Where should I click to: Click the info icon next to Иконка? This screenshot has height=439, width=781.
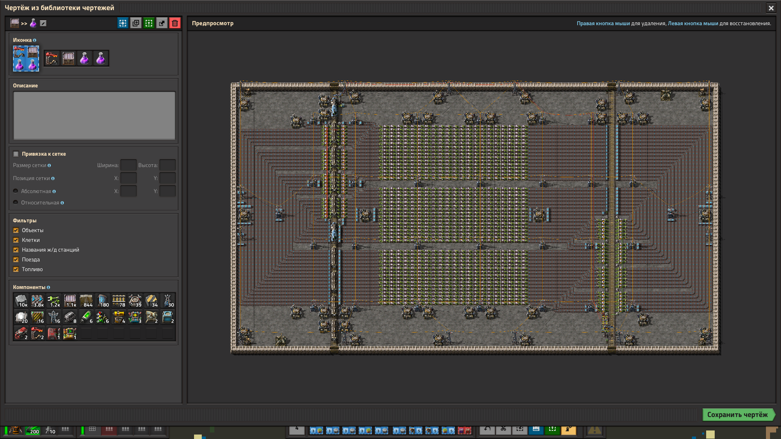pos(35,40)
